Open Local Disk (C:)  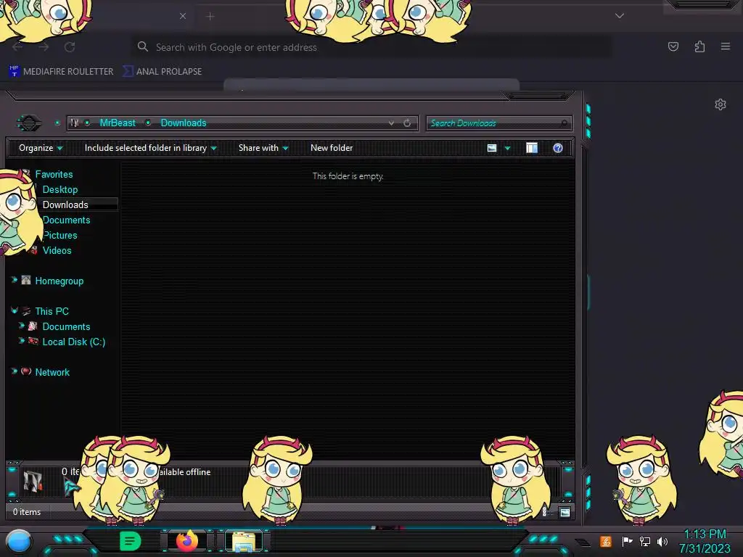pos(74,342)
